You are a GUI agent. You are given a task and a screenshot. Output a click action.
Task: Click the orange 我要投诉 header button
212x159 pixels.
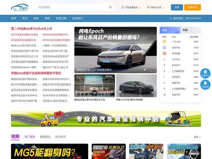tap(193, 7)
